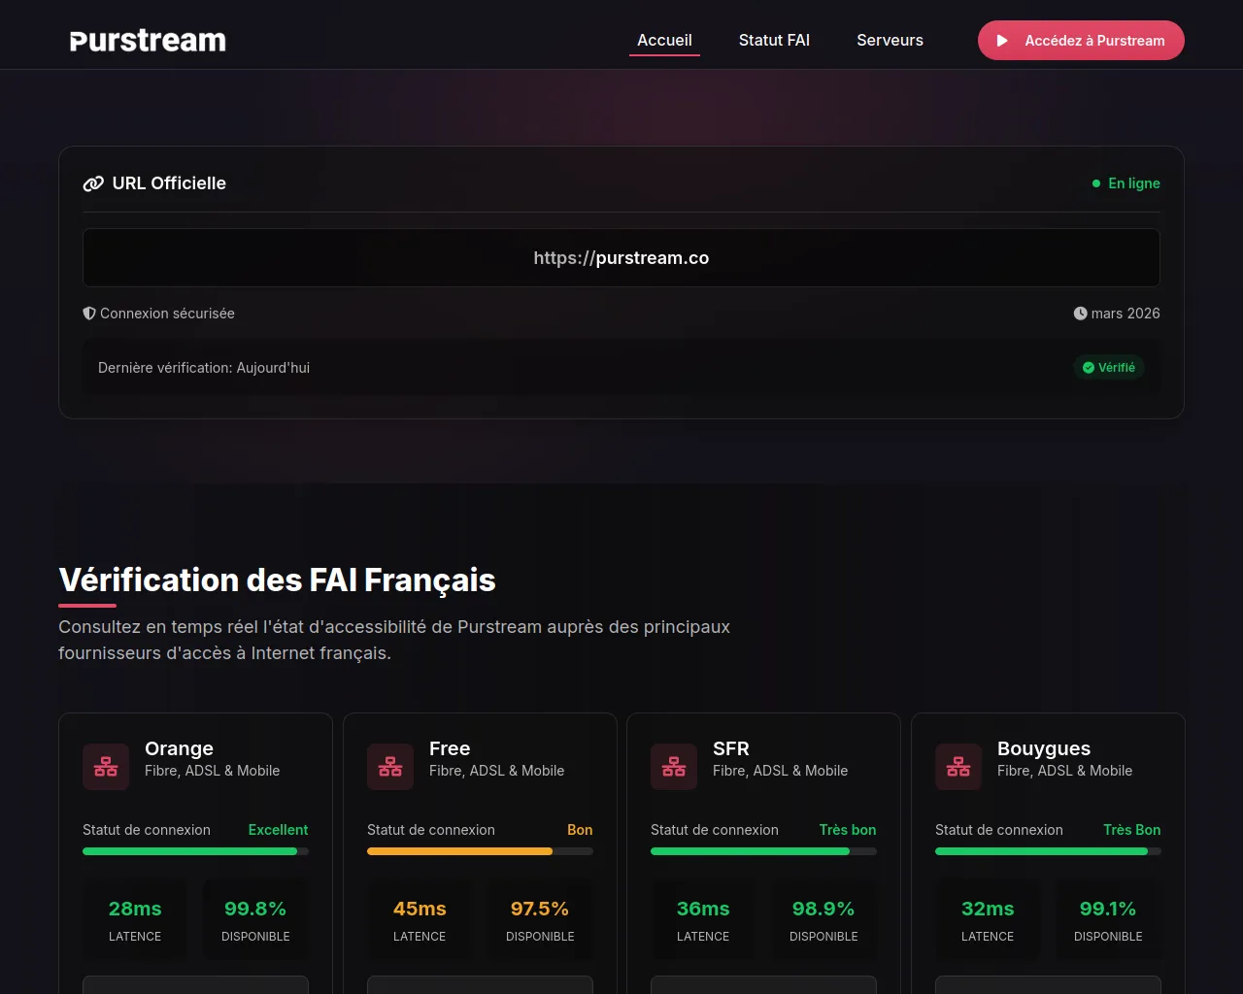
Task: Click play icon in Accédez button
Action: pos(1003,41)
